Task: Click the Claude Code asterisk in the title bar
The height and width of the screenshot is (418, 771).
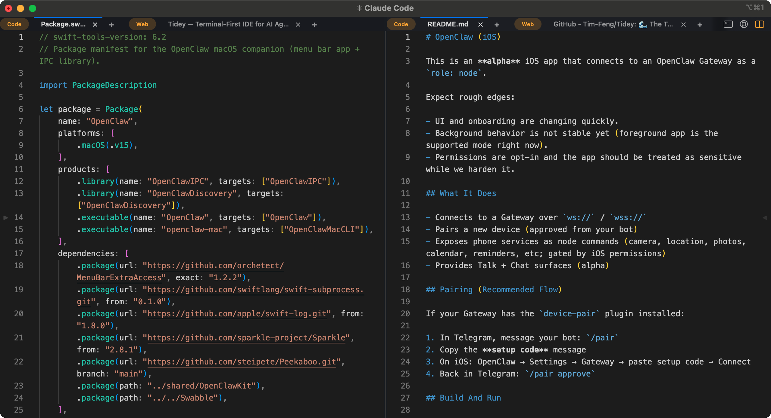Action: tap(359, 8)
